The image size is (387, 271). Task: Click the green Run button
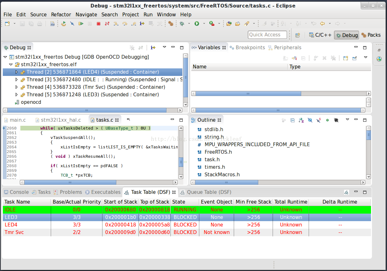[x=197, y=24]
